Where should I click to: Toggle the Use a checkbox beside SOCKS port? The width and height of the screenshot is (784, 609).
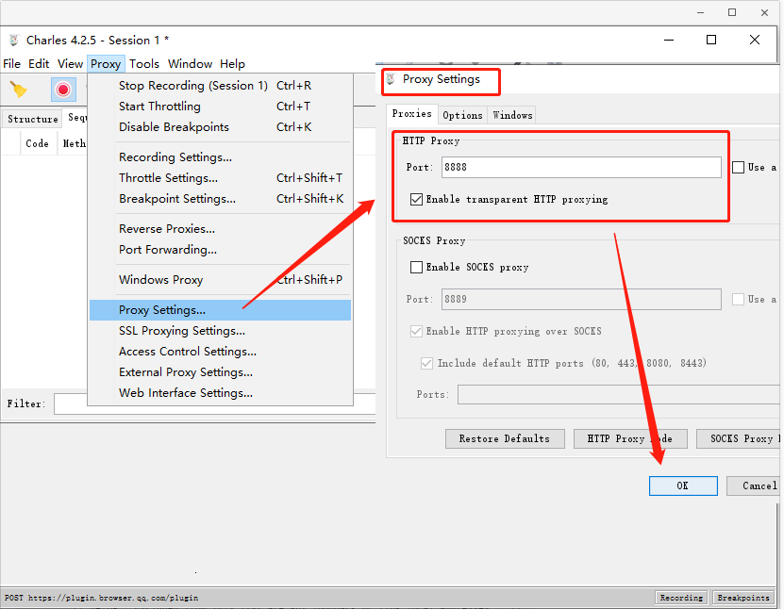738,299
